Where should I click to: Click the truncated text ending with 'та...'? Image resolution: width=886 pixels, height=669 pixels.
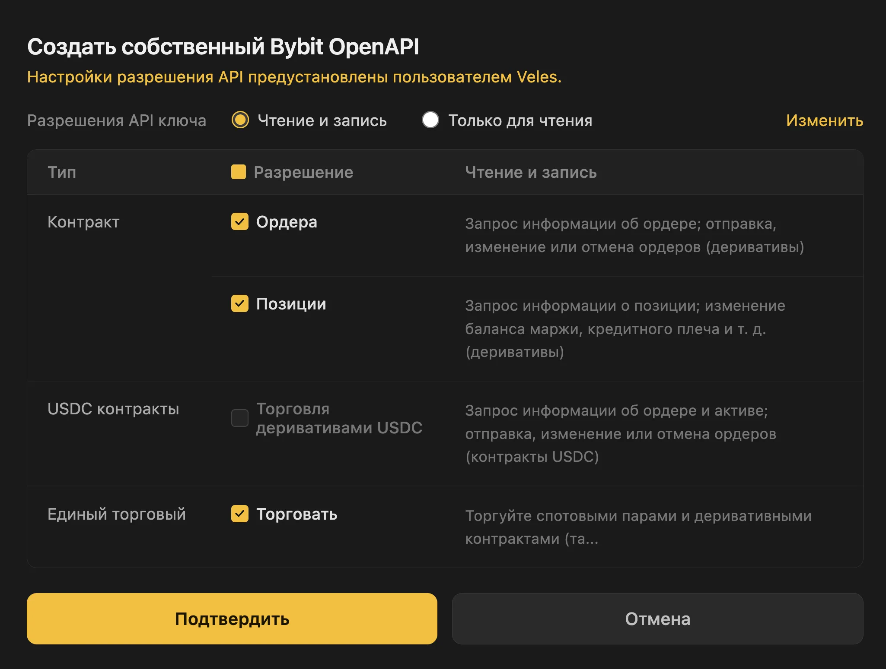(x=532, y=538)
